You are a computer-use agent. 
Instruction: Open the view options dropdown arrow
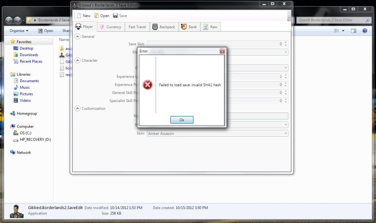(343, 31)
